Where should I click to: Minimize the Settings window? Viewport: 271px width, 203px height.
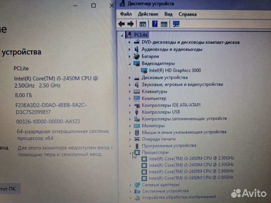75,6
